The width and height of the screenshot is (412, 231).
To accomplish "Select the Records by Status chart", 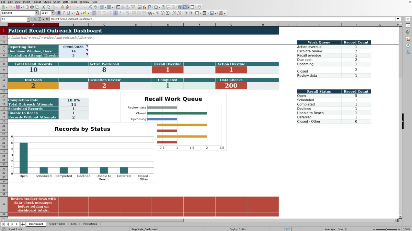I will (x=82, y=153).
